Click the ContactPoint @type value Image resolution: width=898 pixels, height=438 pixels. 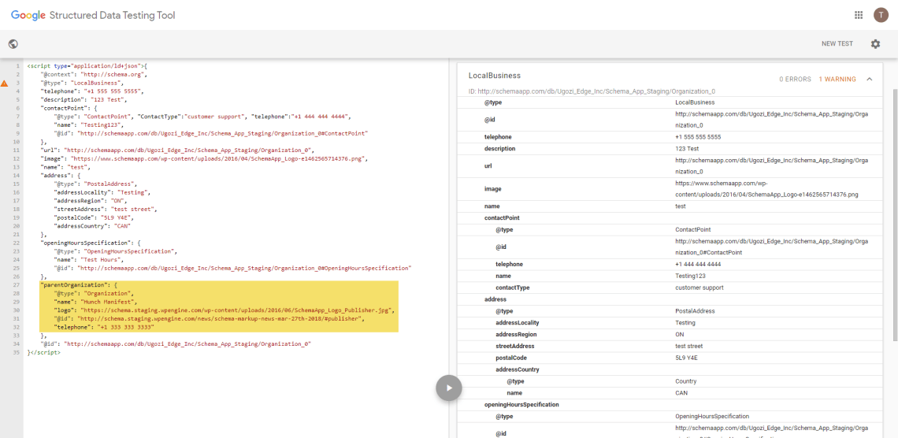pyautogui.click(x=693, y=229)
